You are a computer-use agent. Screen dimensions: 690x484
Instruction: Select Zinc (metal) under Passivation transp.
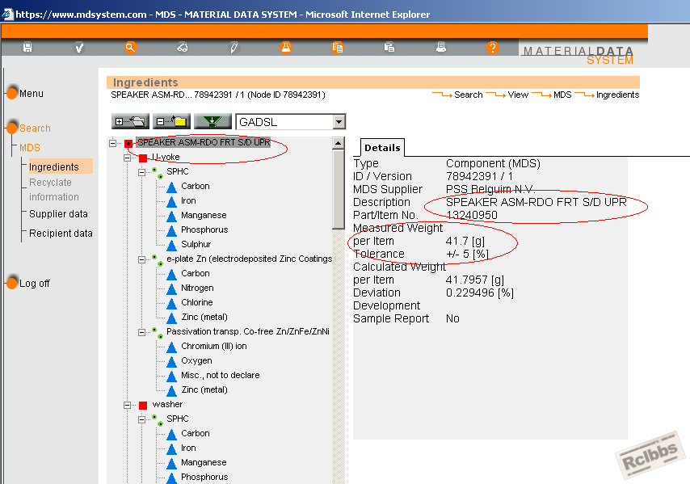pyautogui.click(x=204, y=389)
